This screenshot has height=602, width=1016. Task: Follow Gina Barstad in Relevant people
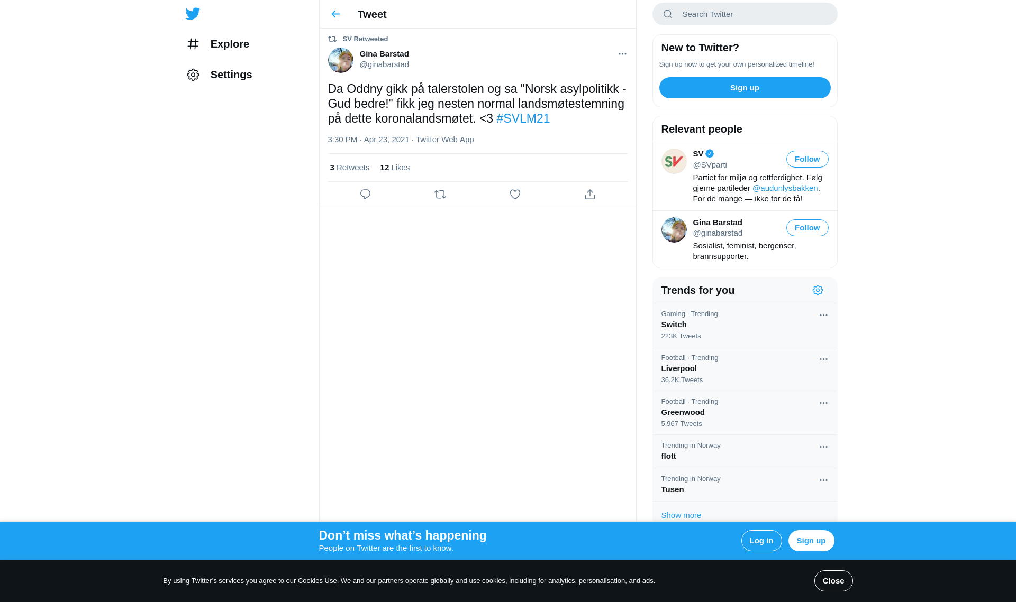[x=807, y=228]
